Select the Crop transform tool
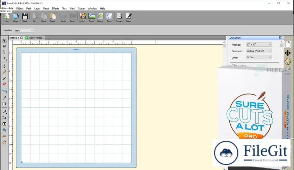 point(4,118)
